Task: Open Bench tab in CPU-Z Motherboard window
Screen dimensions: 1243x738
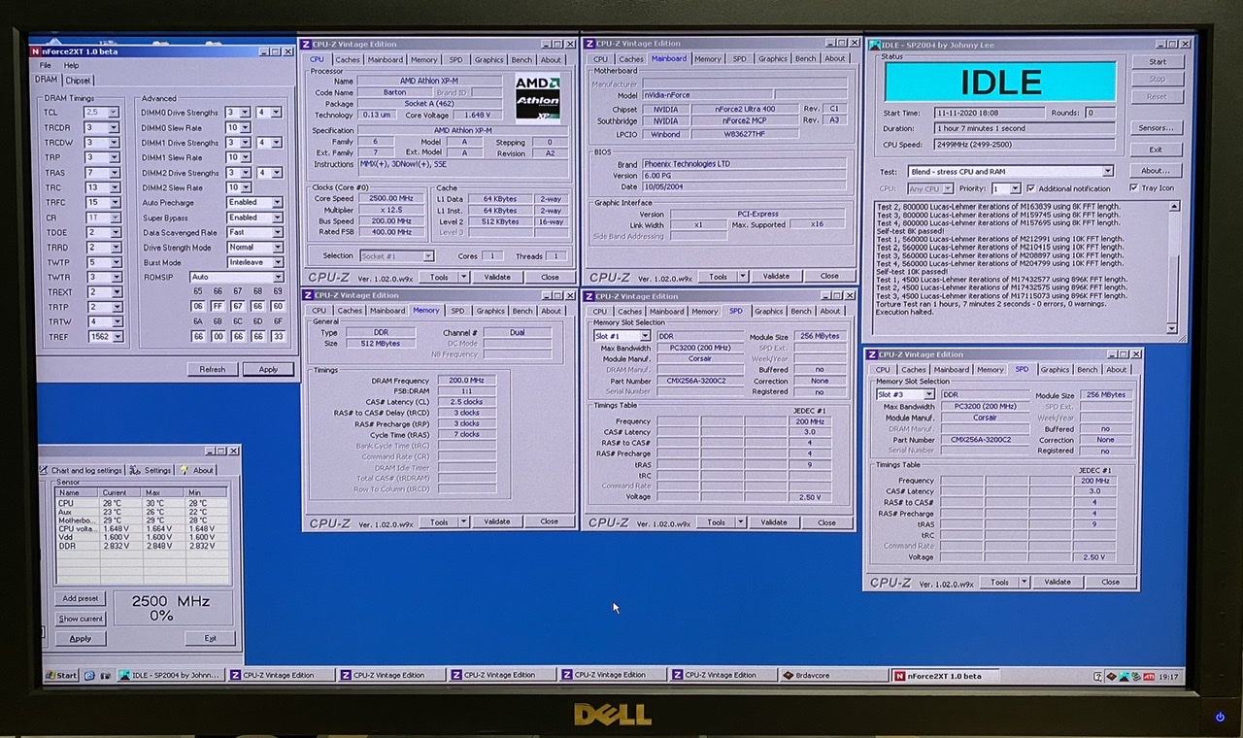Action: 806,58
